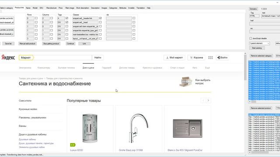Click the Continue button
280x157 pixels.
[70, 44]
